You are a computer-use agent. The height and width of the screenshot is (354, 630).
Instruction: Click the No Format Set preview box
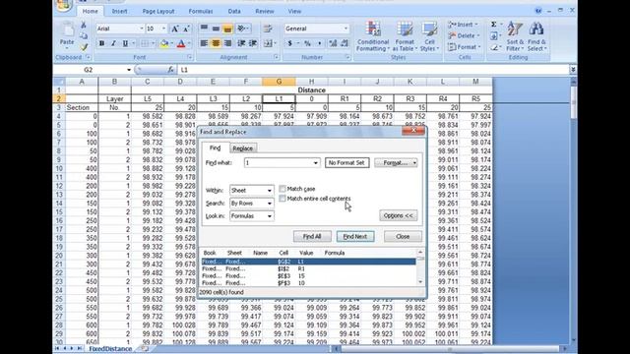click(x=346, y=163)
